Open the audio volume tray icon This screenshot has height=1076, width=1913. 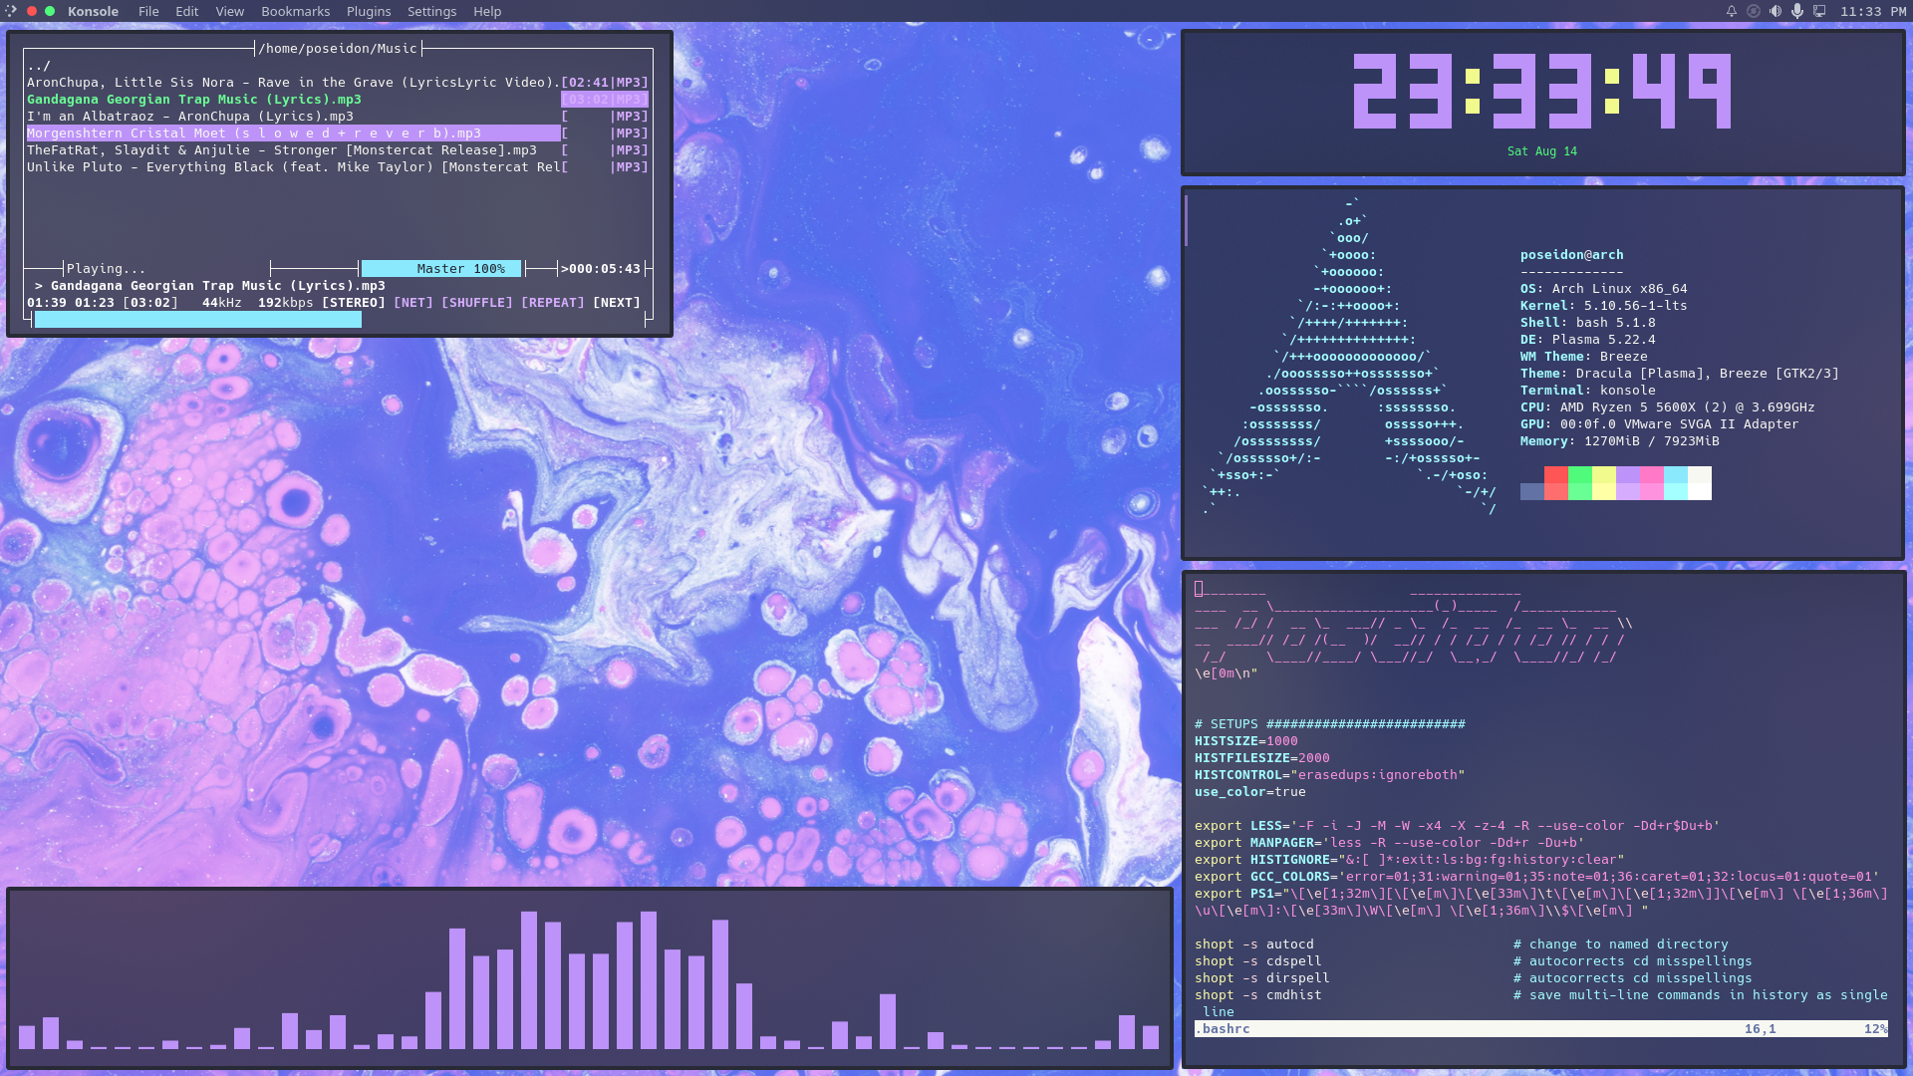tap(1776, 11)
